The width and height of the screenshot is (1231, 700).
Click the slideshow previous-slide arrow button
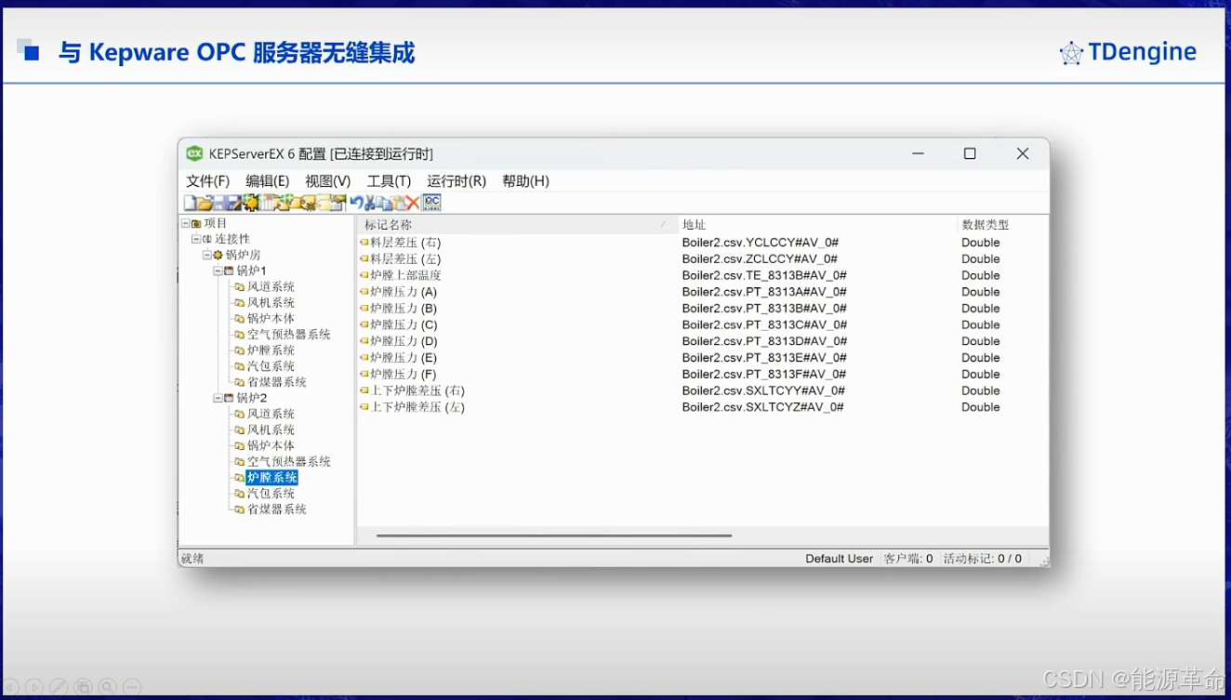pyautogui.click(x=10, y=687)
